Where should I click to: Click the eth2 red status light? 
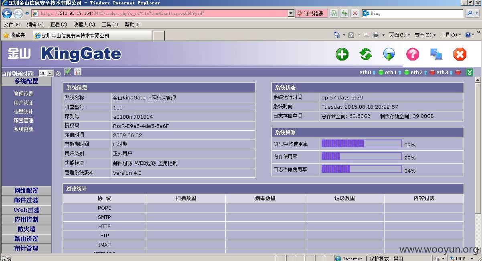(432, 73)
